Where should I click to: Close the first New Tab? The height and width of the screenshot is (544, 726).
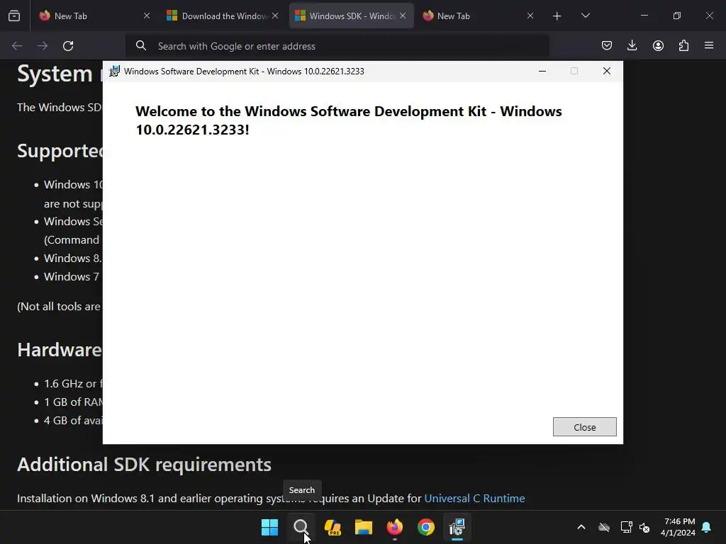147,16
